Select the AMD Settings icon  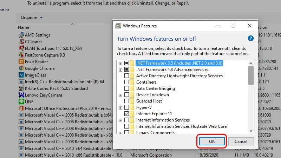[21, 35]
